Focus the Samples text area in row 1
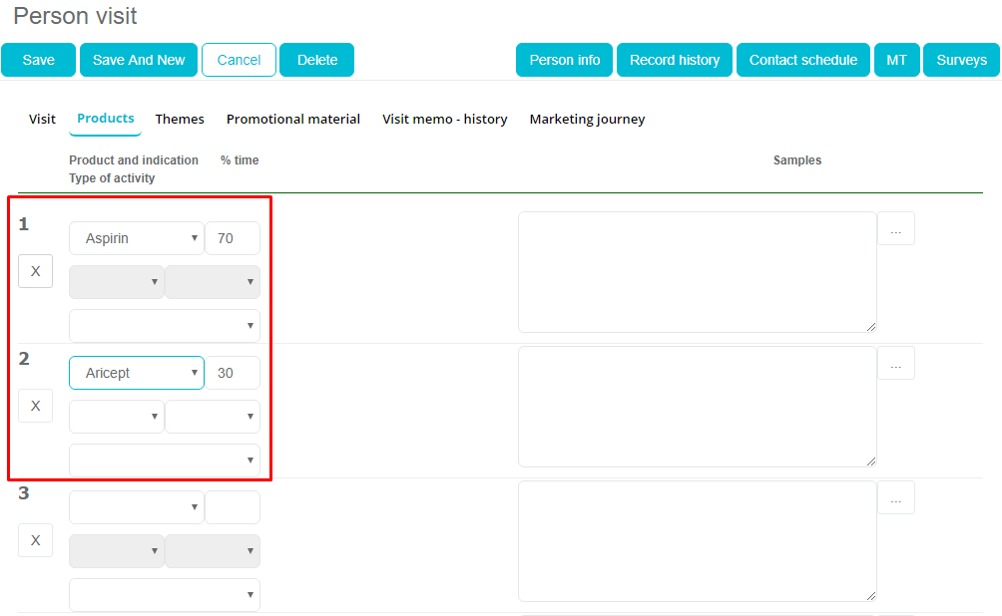Viewport: 1002px width, 616px height. [697, 272]
